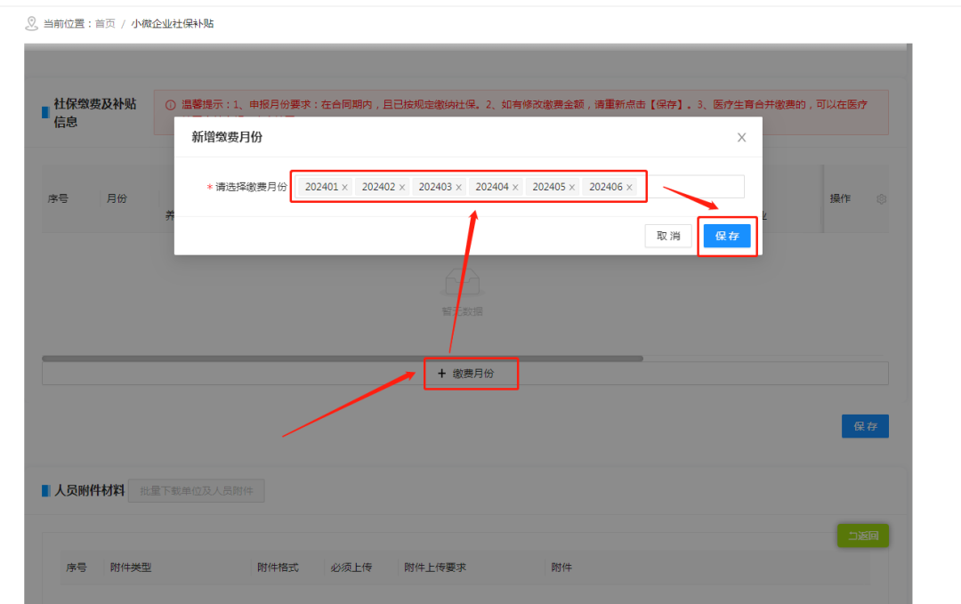The width and height of the screenshot is (961, 604).
Task: Close the 新增缴费月份 dialog
Action: coord(741,137)
